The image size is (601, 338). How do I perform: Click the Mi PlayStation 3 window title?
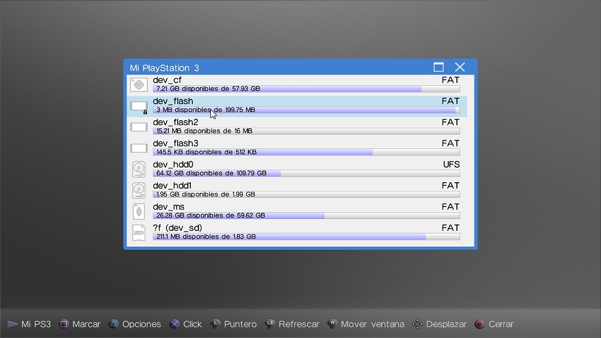pos(165,68)
